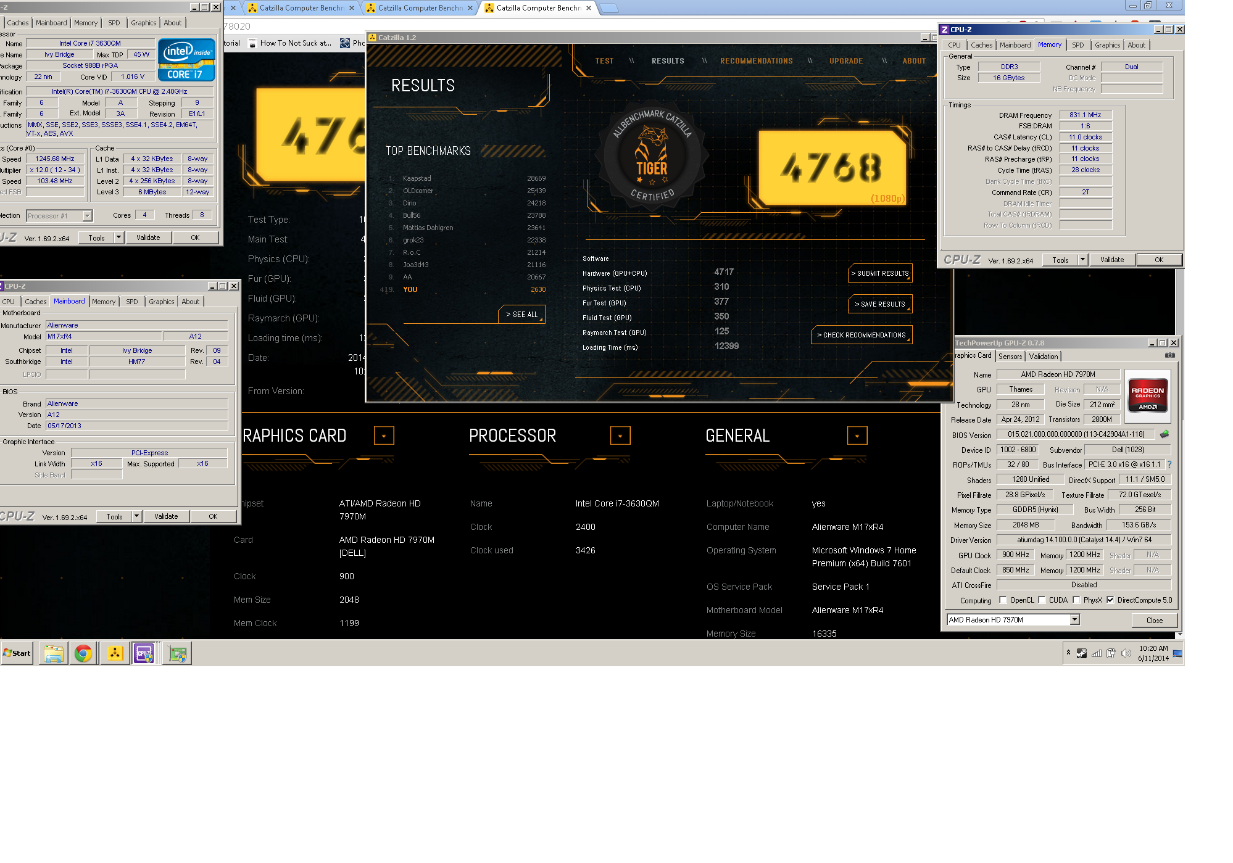Open Tools dropdown arrow in Memory CPU-Z window

click(x=1082, y=260)
